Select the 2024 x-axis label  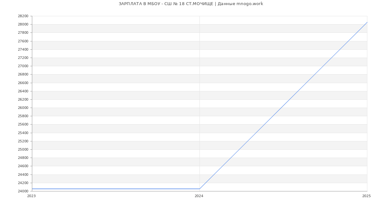point(199,196)
